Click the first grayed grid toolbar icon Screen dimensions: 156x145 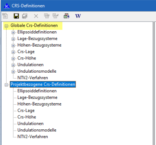tap(47, 16)
